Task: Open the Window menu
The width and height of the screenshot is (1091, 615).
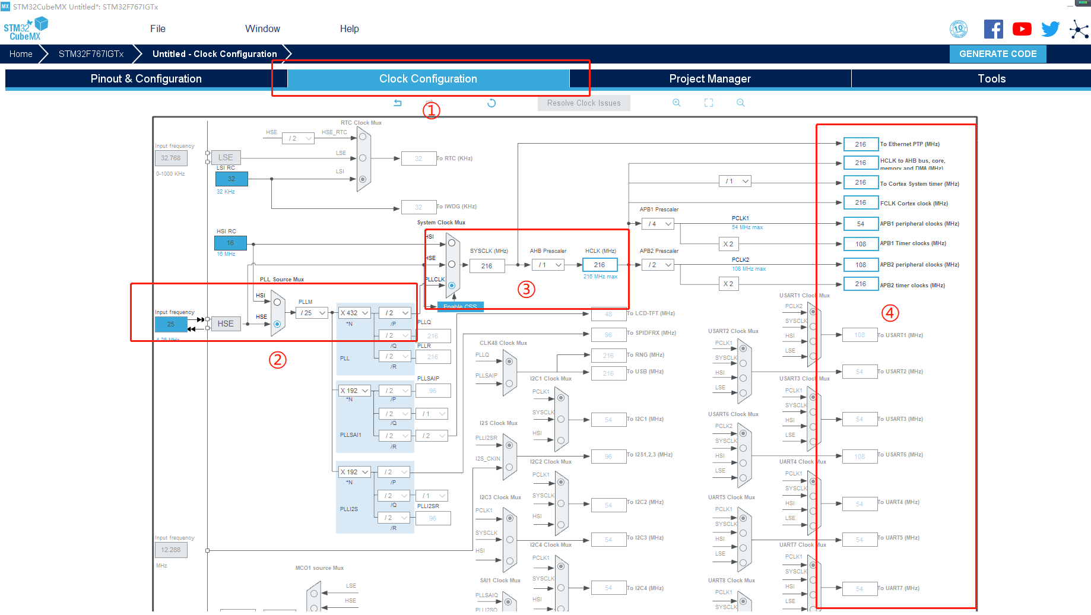Action: point(262,28)
